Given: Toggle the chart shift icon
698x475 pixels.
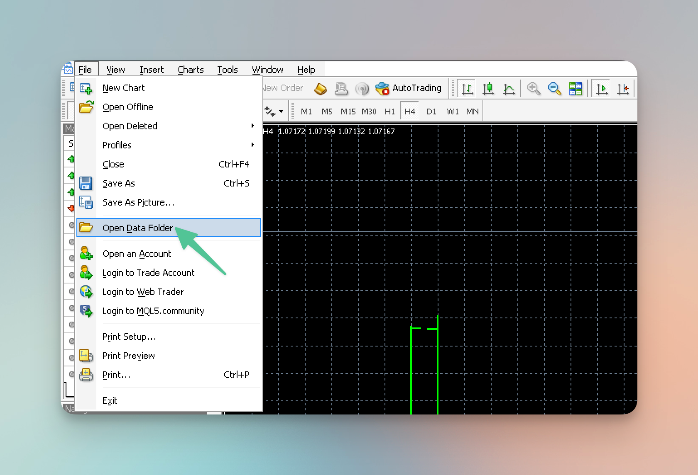Looking at the screenshot, I should (x=622, y=89).
